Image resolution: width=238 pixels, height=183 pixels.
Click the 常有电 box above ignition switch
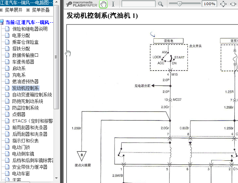click(168, 41)
